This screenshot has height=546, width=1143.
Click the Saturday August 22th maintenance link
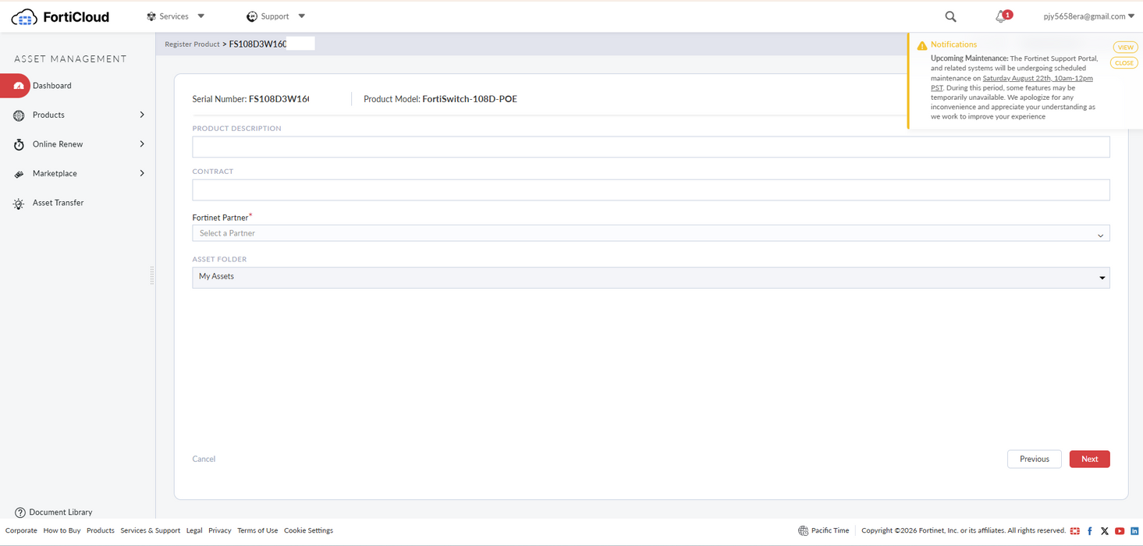1037,78
